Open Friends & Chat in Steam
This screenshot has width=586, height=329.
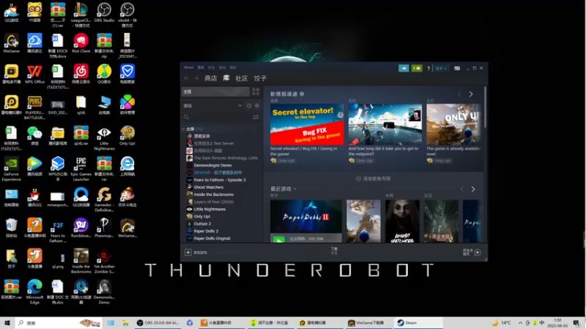(x=472, y=252)
